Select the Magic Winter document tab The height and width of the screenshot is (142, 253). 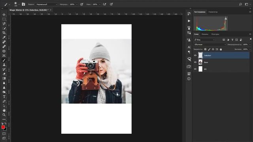29,10
